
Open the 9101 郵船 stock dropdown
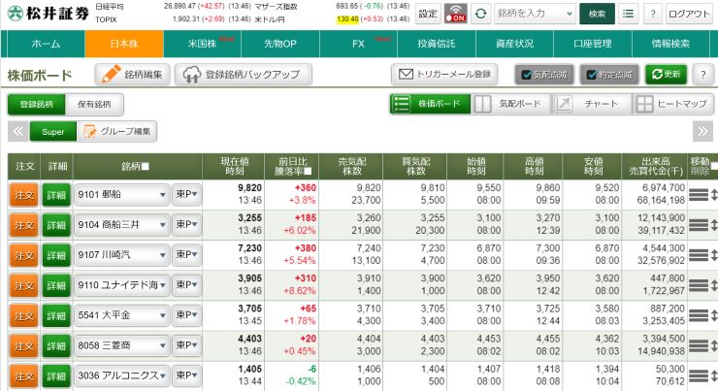click(122, 195)
